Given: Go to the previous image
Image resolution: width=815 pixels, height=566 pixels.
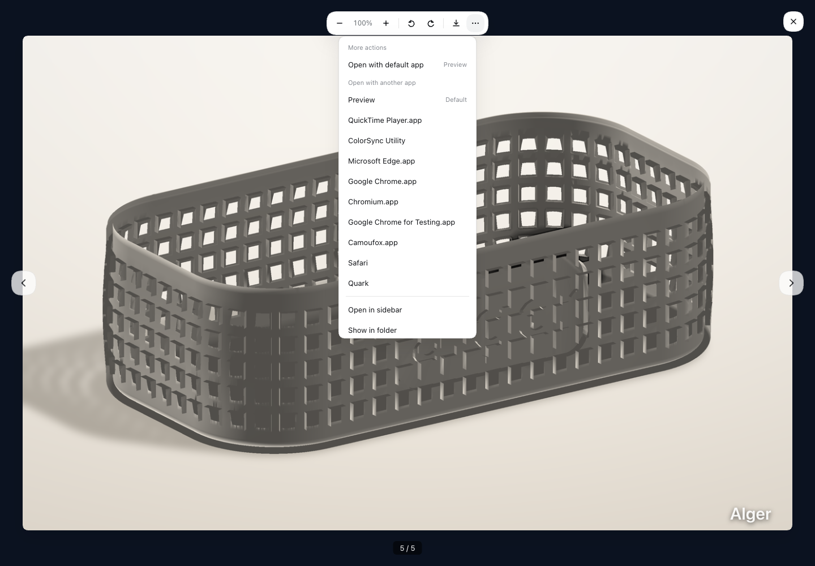Looking at the screenshot, I should tap(24, 283).
